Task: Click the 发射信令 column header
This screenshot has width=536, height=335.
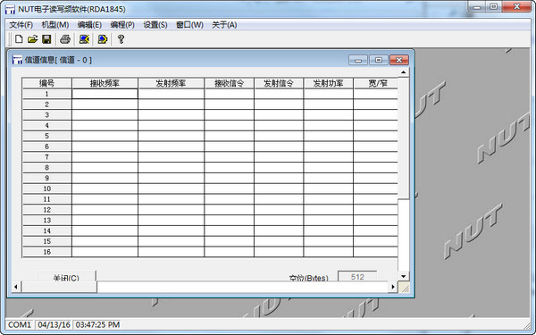Action: click(279, 83)
